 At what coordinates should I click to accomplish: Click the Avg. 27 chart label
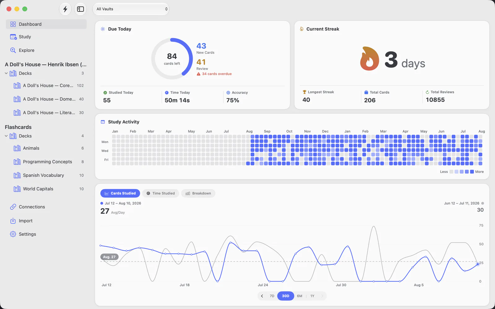[x=109, y=257]
